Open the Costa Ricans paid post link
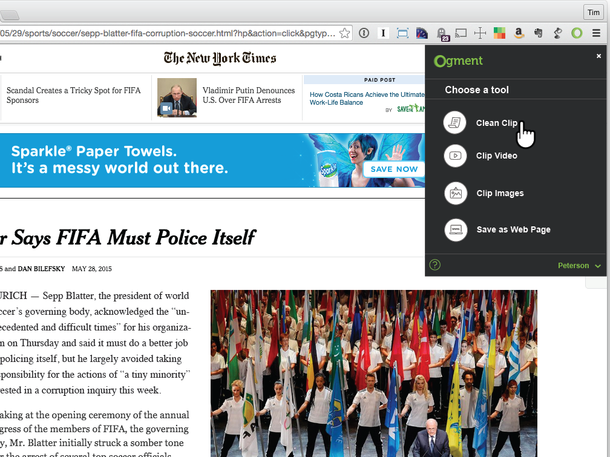This screenshot has width=610, height=457. tap(367, 99)
